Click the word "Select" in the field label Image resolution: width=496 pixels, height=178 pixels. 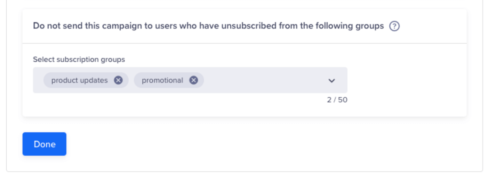click(43, 60)
